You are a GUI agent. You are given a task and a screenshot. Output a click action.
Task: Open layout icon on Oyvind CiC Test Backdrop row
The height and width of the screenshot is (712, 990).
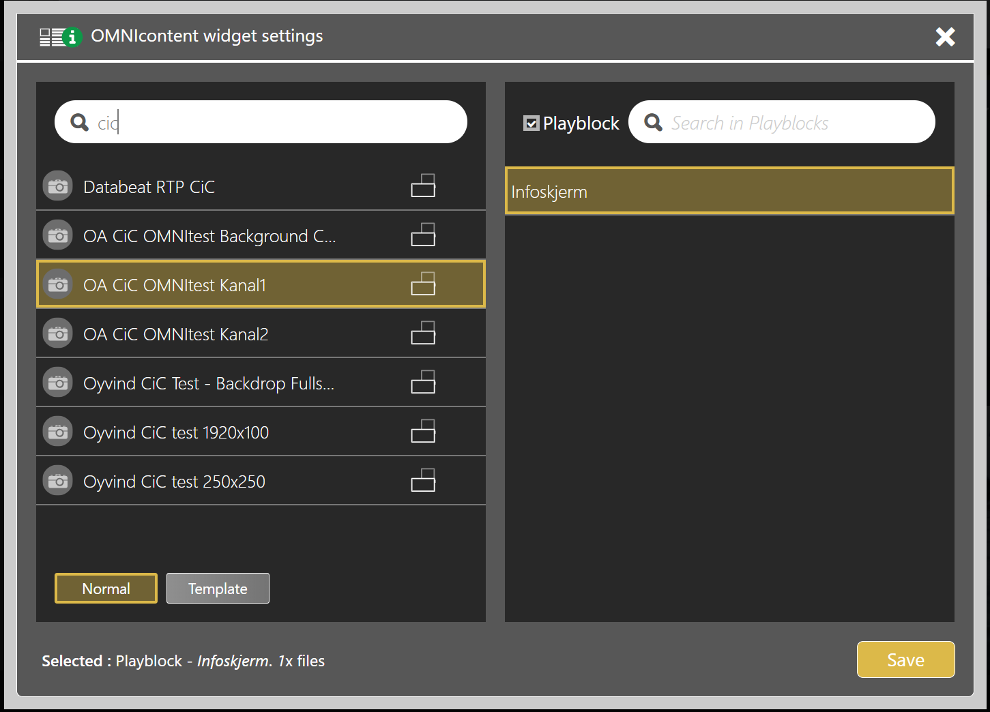[x=423, y=382]
